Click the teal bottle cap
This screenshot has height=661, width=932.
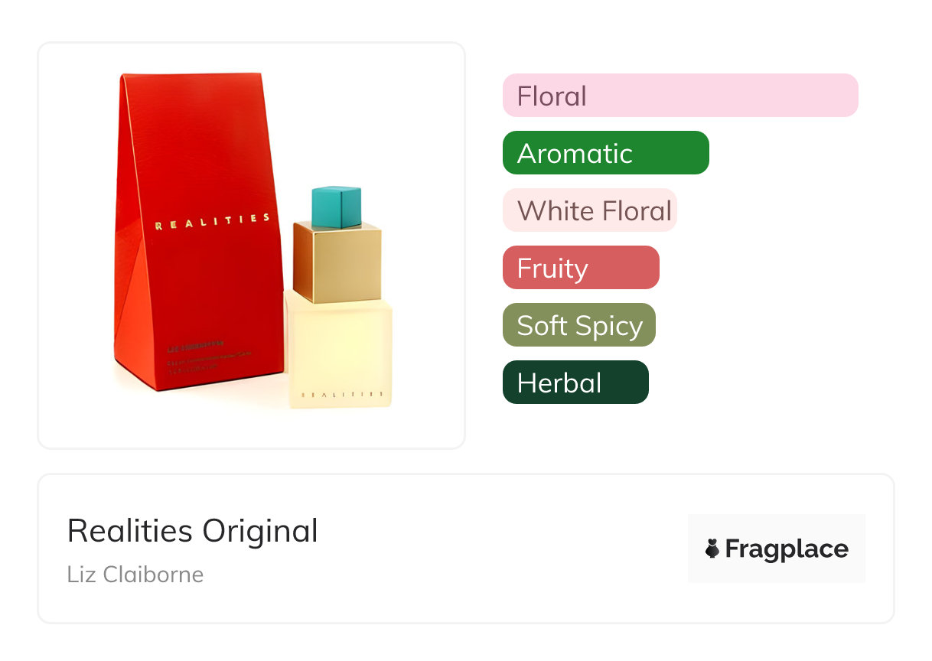pos(336,205)
